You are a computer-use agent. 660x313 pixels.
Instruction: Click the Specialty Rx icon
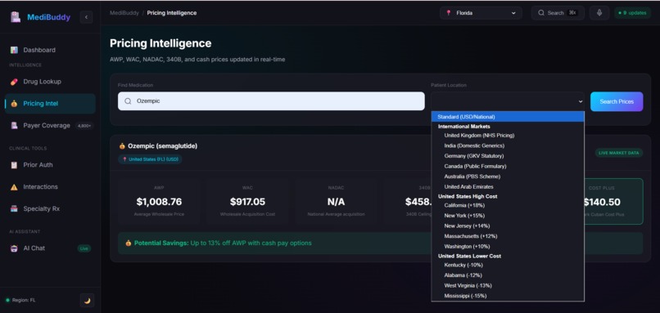pyautogui.click(x=14, y=209)
